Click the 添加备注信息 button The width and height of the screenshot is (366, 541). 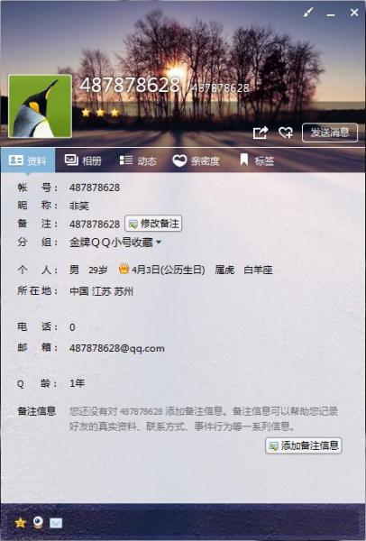[304, 445]
